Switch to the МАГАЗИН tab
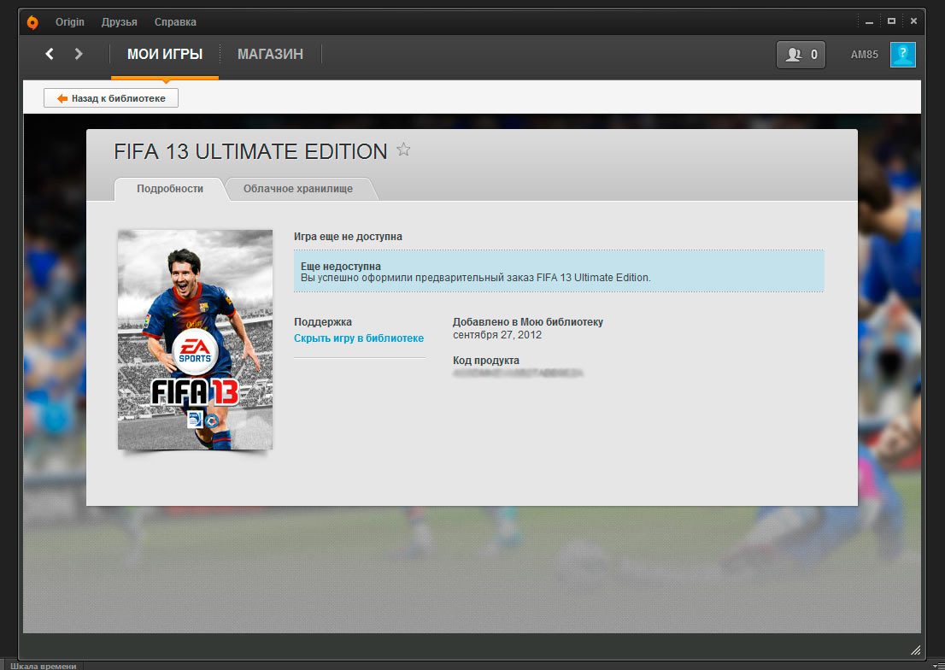 point(270,55)
